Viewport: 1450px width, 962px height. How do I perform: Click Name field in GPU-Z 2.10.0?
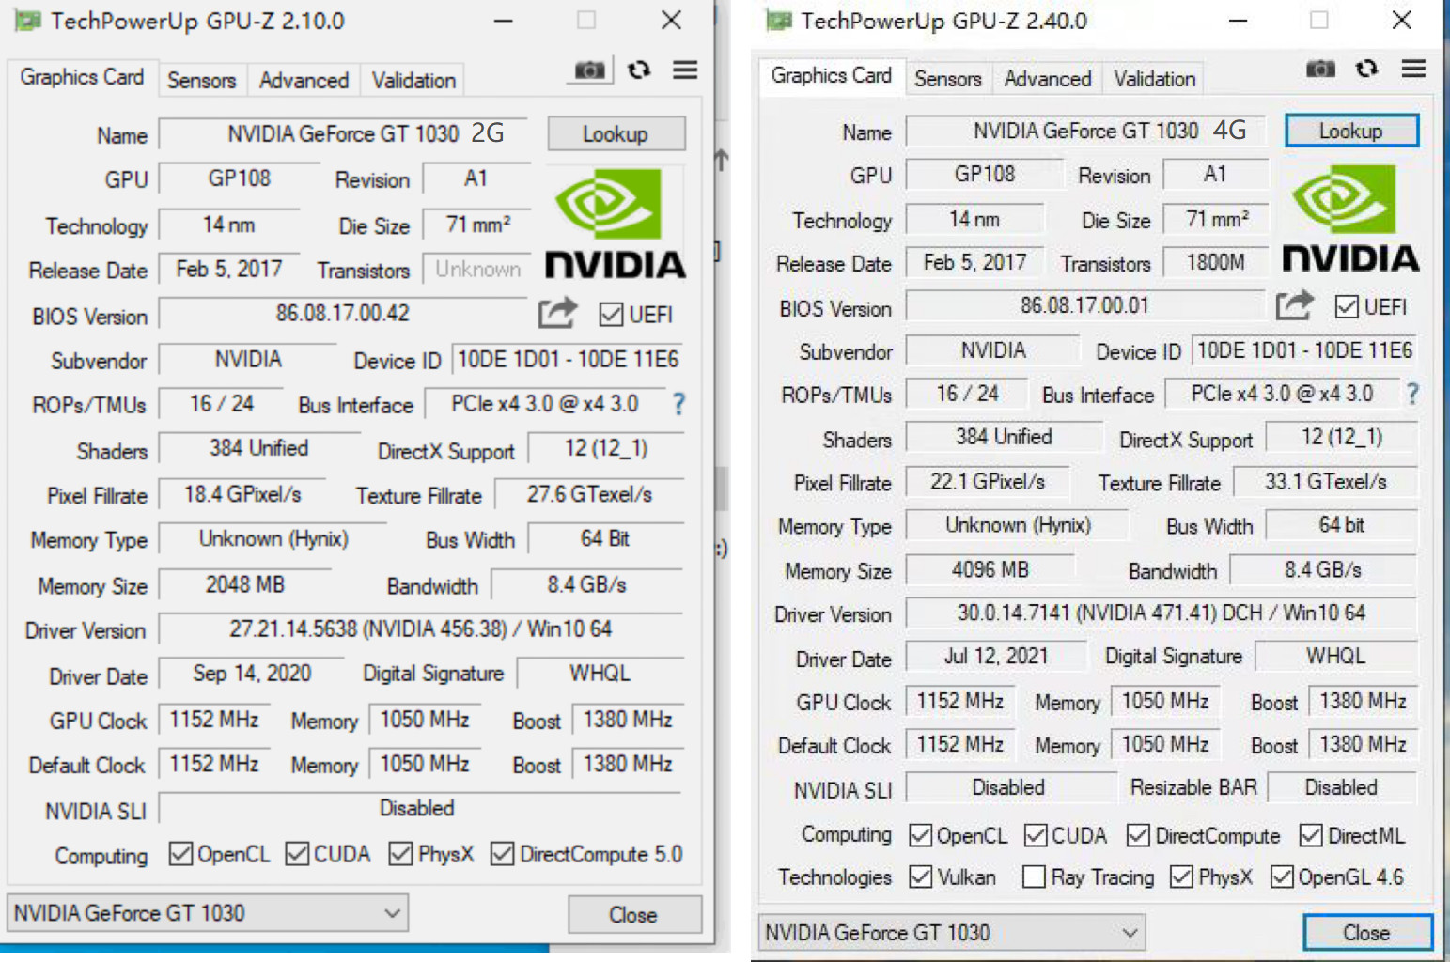tap(345, 134)
